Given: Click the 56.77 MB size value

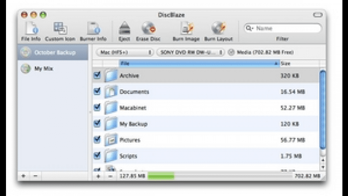Looking at the screenshot, I should tap(293, 140).
